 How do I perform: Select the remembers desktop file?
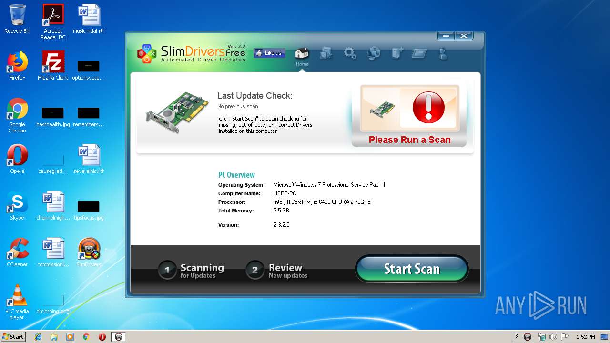point(89,116)
